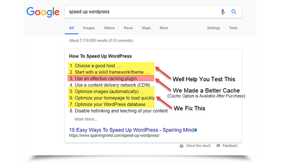This screenshot has width=286, height=163.
Task: Click the microphone voice search icon
Action: [x=223, y=12]
